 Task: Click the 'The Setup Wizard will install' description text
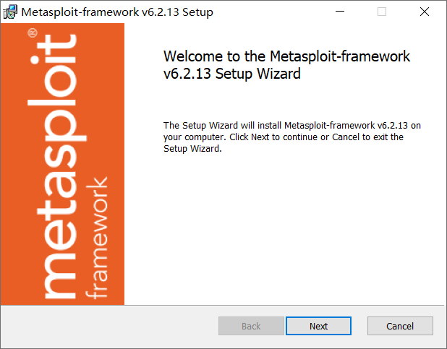coord(292,137)
